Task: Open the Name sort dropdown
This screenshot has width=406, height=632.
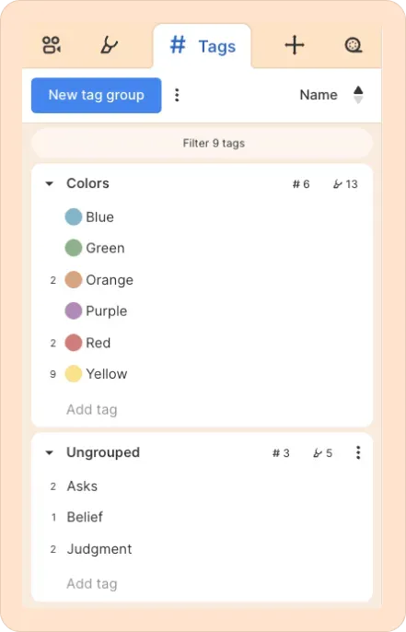Action: point(319,95)
